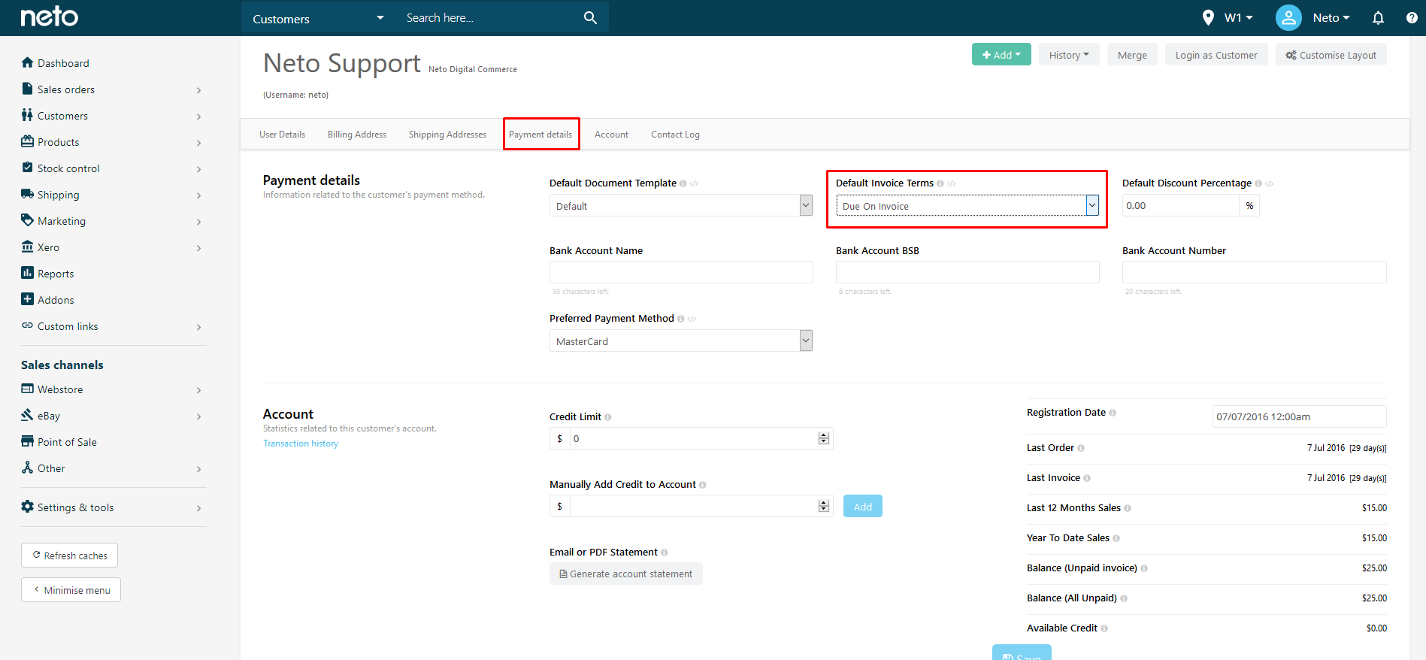
Task: Switch to the Shipping Addresses tab
Action: pos(447,135)
